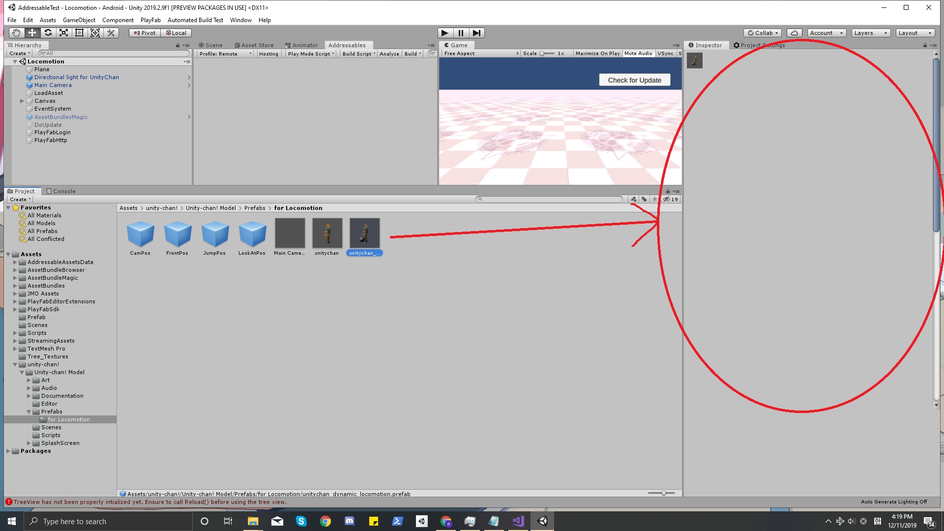Open the Profile: Remote dropdown
The height and width of the screenshot is (531, 944).
225,54
